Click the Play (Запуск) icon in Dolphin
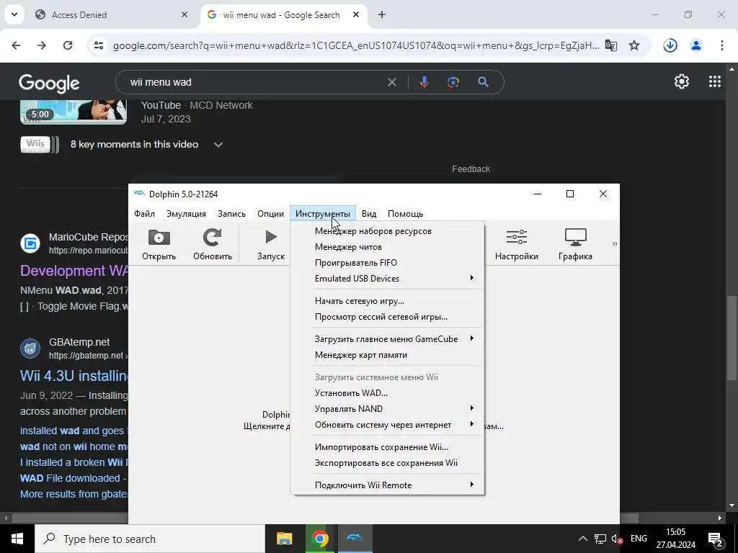The height and width of the screenshot is (553, 738). (x=271, y=237)
